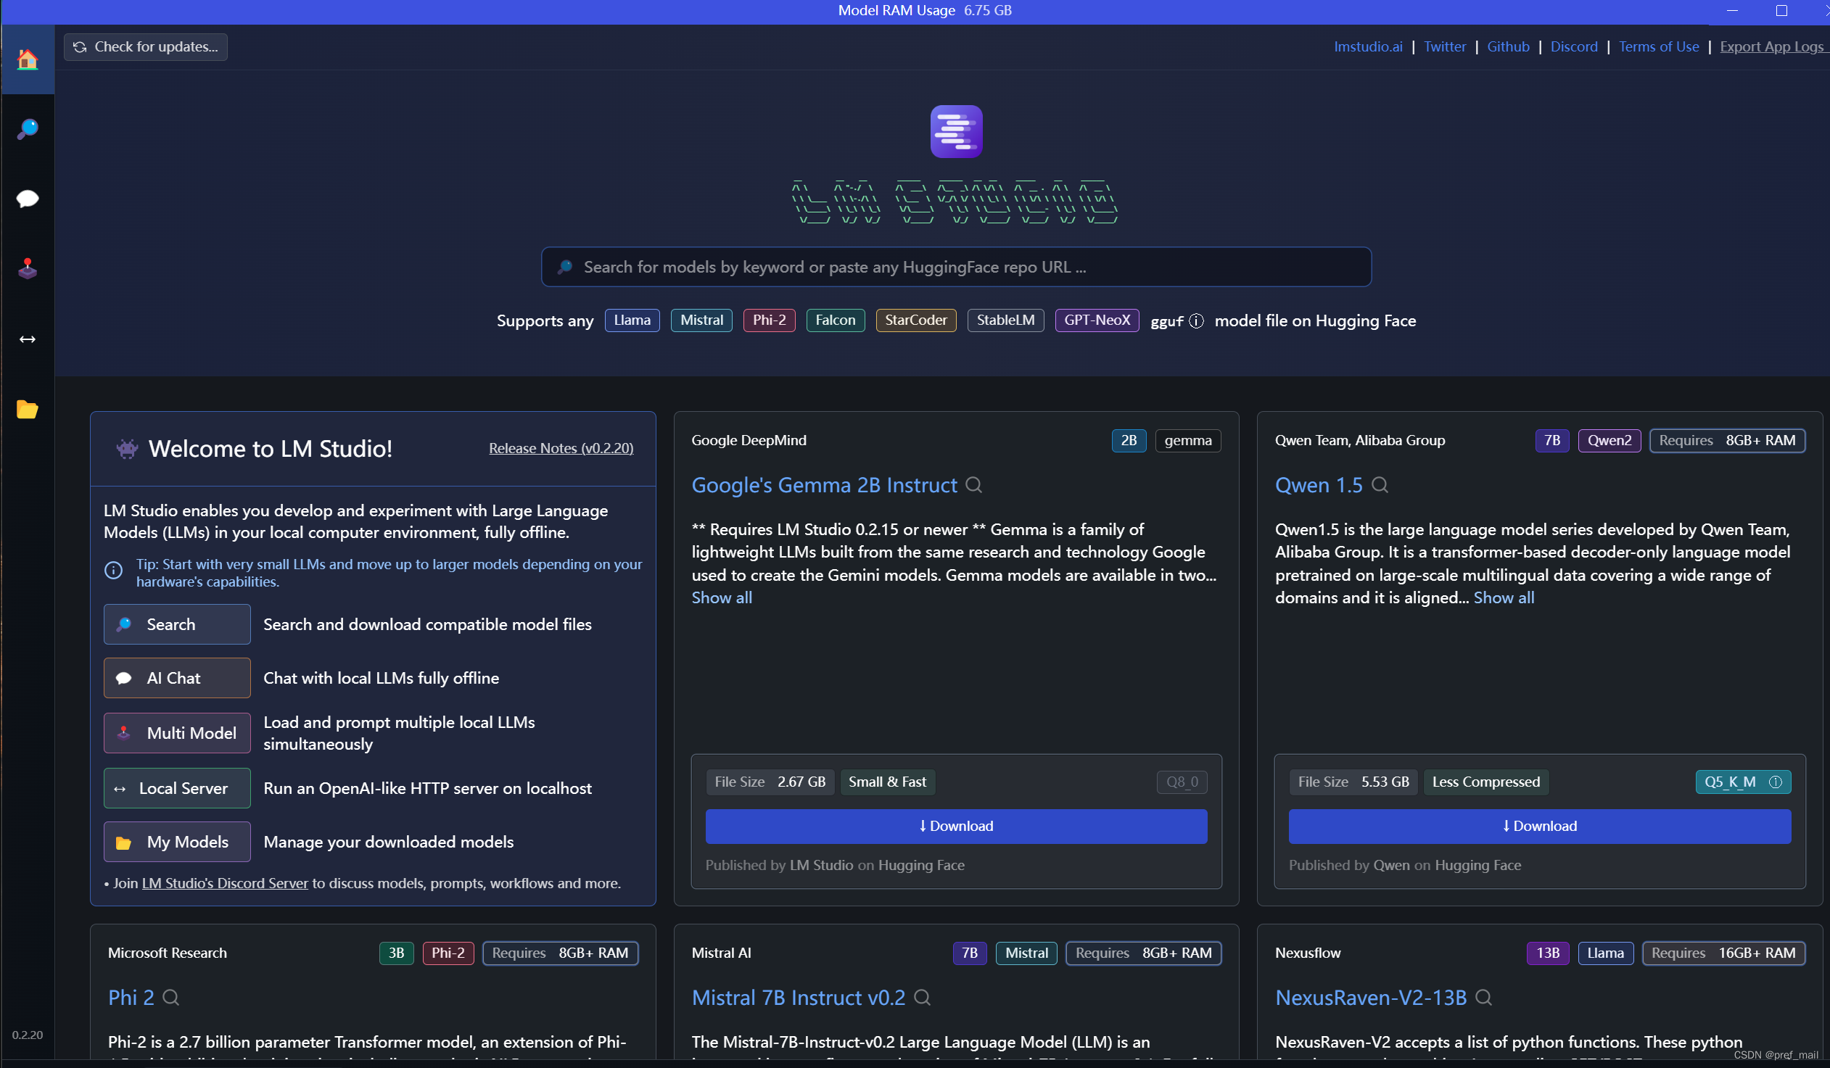This screenshot has width=1830, height=1068.
Task: Open the Multi Model joystick sidebar icon
Action: point(28,269)
